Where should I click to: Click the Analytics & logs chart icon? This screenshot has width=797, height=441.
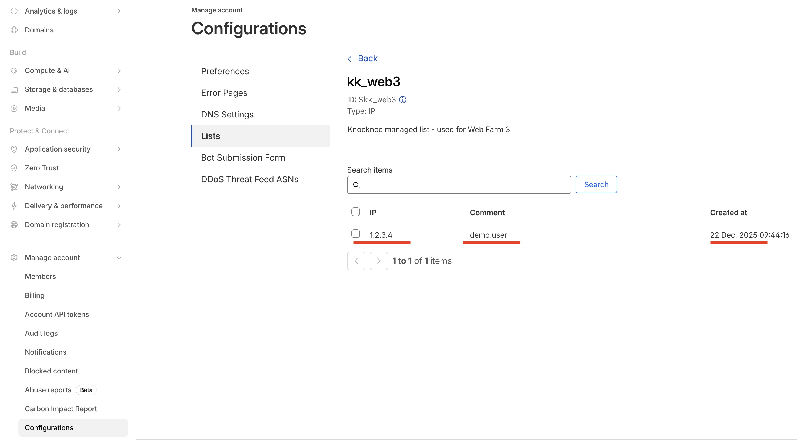(14, 11)
